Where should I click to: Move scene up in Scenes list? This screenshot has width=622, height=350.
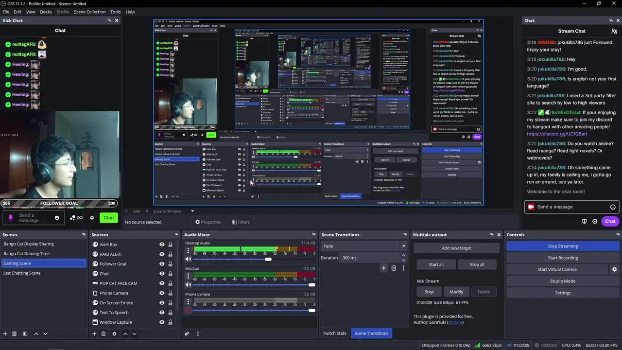pyautogui.click(x=36, y=334)
